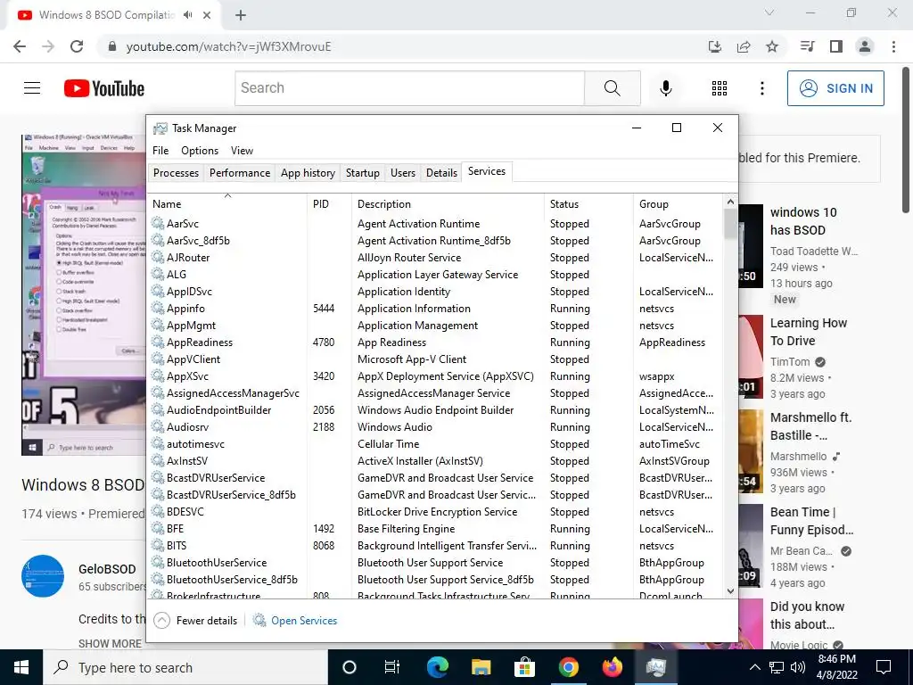Click the Chrome address bar URL
The width and height of the screenshot is (913, 685).
(x=228, y=46)
